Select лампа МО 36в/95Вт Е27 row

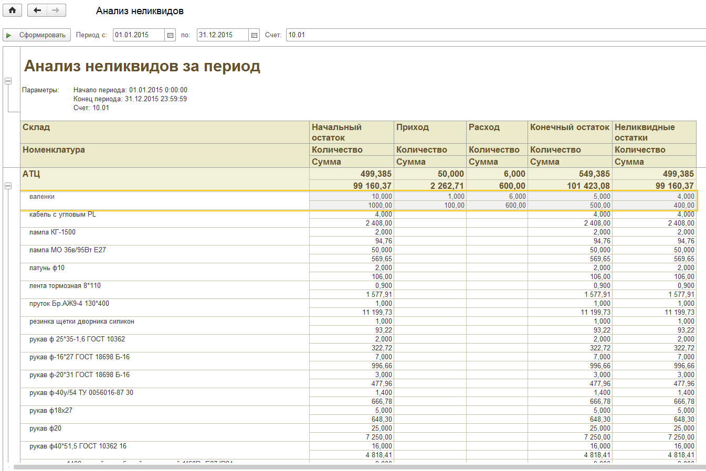pos(358,254)
